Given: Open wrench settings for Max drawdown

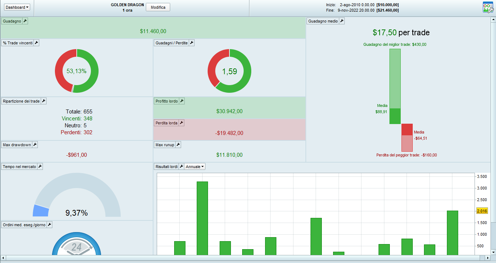Looking at the screenshot, I should pos(35,145).
